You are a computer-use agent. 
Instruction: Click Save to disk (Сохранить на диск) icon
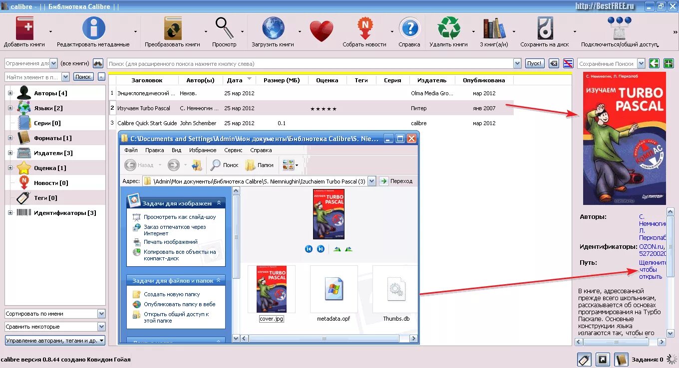tap(545, 28)
